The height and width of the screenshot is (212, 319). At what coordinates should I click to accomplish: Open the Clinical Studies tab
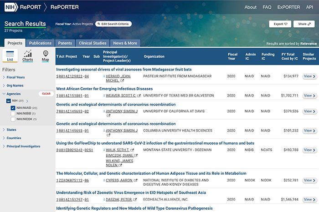tap(93, 43)
